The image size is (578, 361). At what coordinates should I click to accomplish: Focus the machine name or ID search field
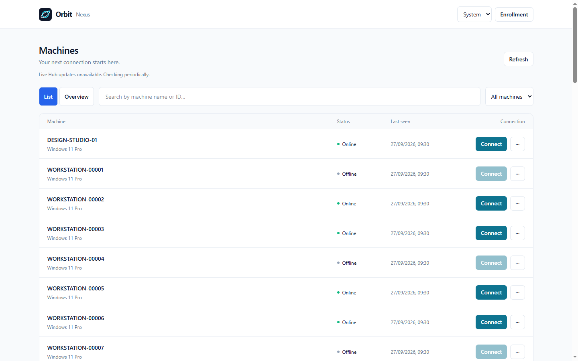[289, 97]
